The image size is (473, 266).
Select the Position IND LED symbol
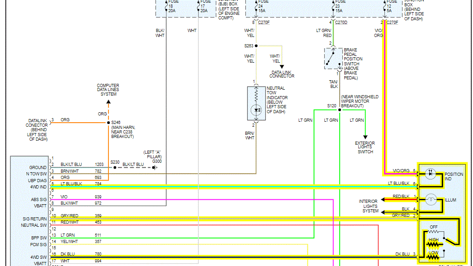430,174
